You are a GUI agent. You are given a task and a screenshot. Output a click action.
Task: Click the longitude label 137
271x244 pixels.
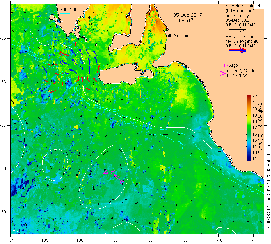(114, 240)
